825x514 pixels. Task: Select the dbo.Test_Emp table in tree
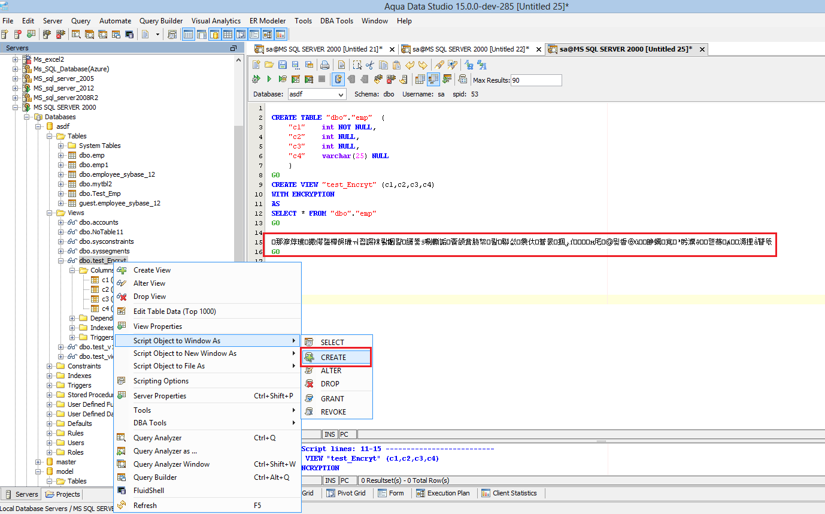coord(99,193)
